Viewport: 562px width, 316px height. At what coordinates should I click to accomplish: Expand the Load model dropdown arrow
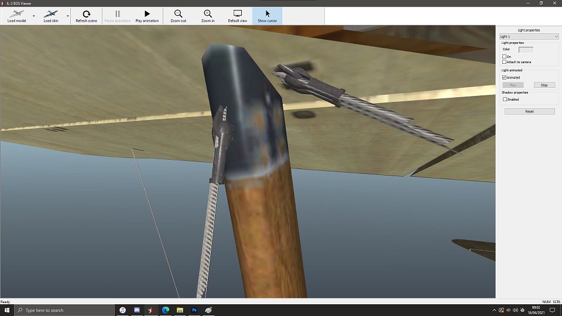33,16
